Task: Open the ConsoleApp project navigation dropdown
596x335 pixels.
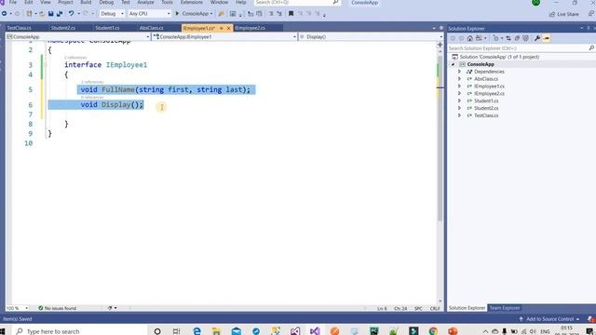Action: tap(78, 37)
